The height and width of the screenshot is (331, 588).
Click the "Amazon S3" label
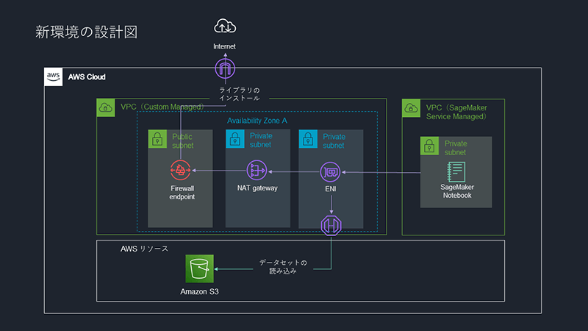coord(199,291)
